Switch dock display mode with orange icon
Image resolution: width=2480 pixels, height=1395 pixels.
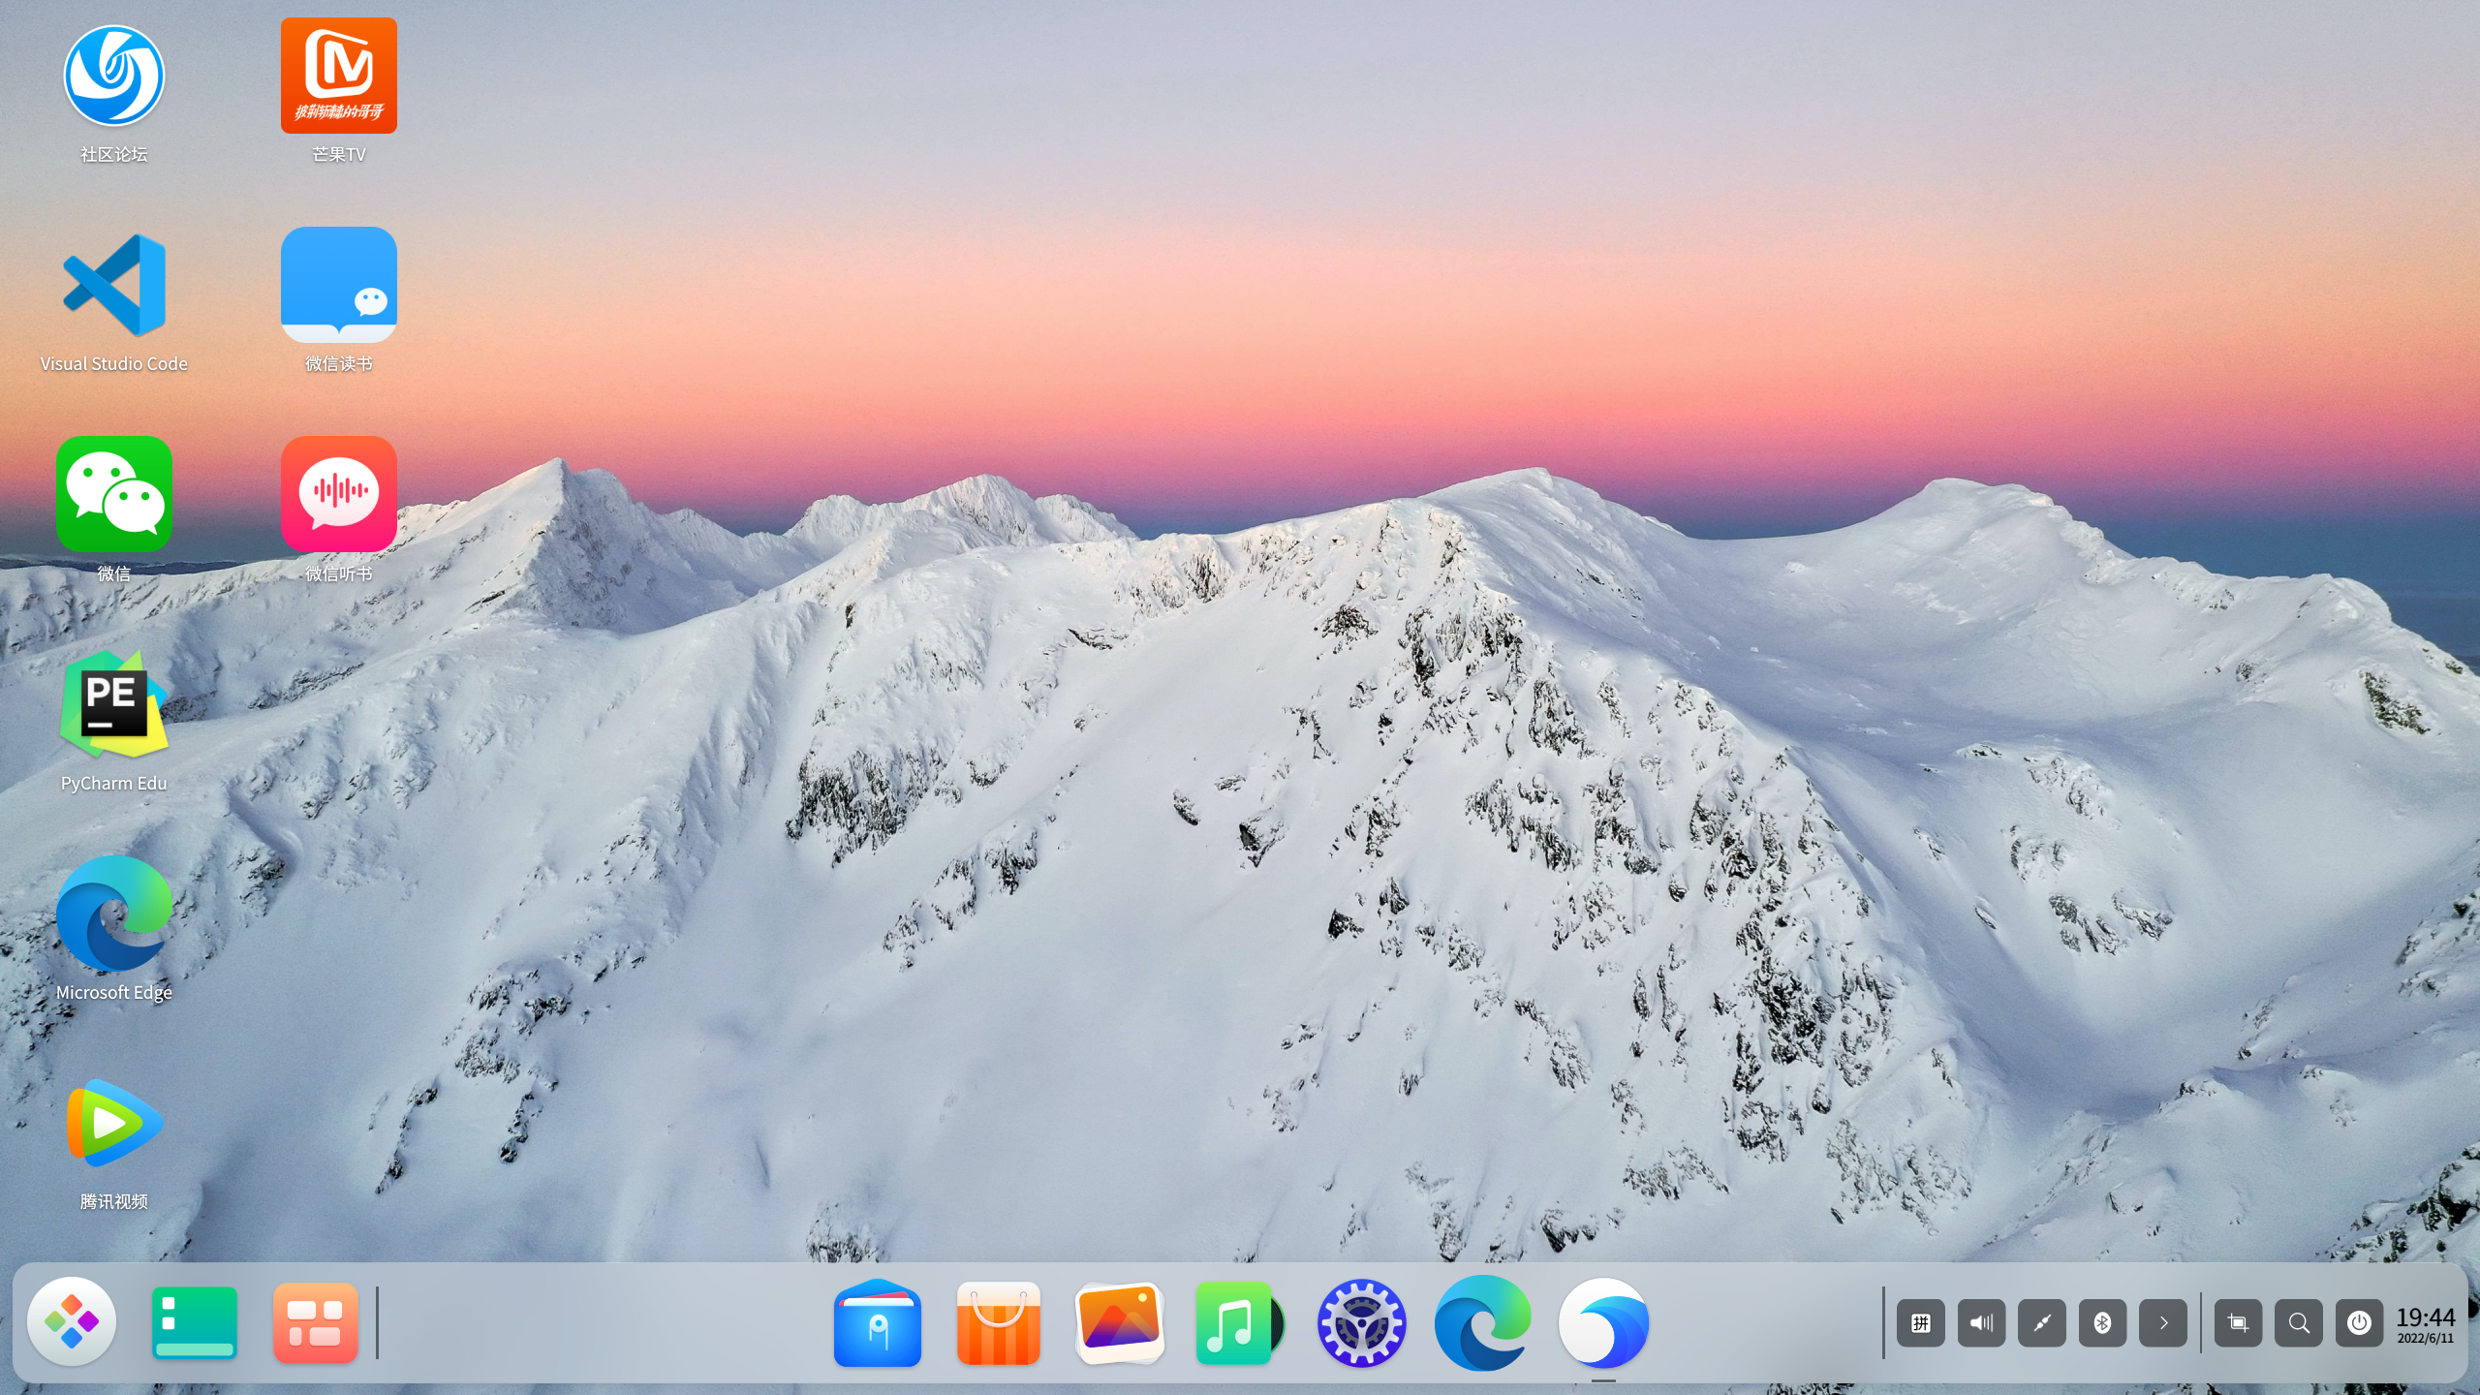click(315, 1320)
